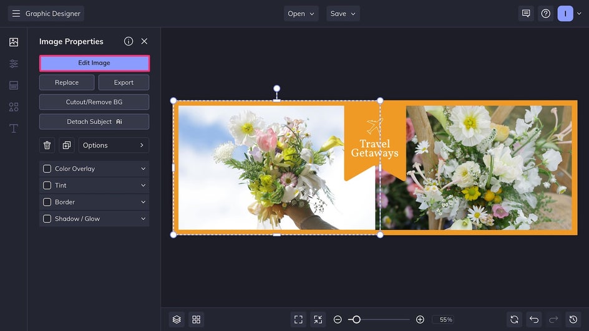The height and width of the screenshot is (331, 589).
Task: Open the Image Manager sidebar icon
Action: click(x=14, y=42)
